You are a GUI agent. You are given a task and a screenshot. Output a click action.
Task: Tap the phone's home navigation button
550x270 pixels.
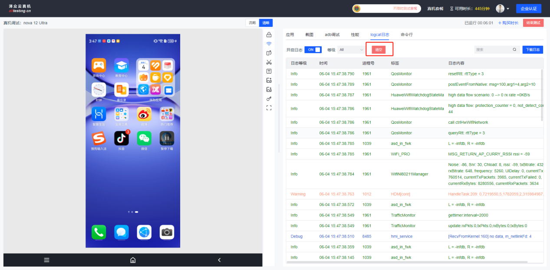(x=133, y=260)
